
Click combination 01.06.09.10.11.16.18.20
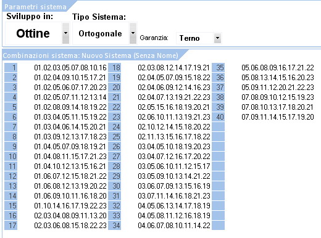point(70,196)
